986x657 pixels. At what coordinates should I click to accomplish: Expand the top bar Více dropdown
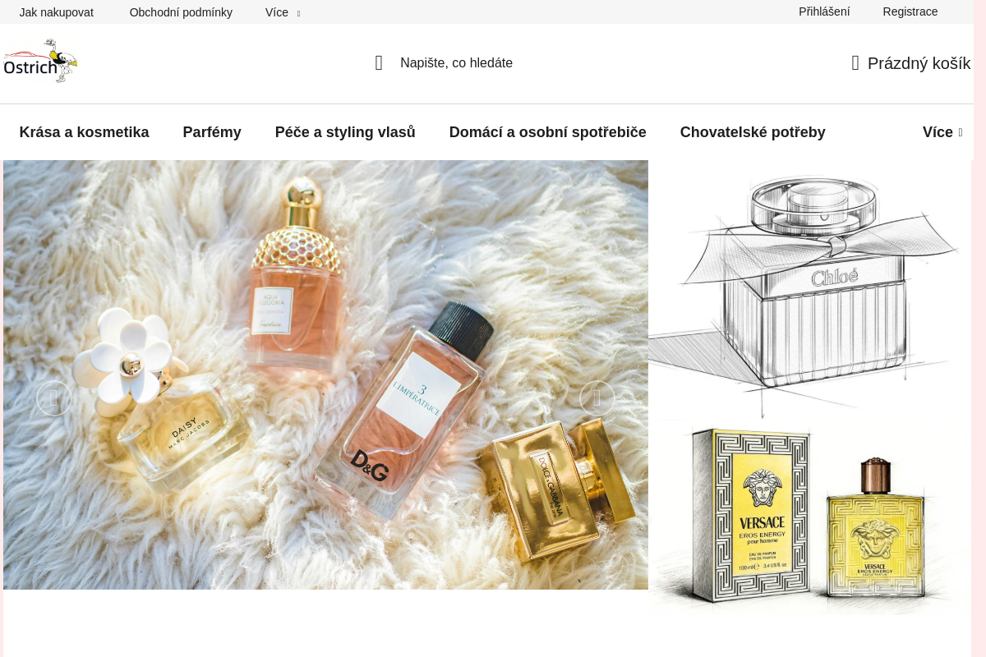click(283, 12)
